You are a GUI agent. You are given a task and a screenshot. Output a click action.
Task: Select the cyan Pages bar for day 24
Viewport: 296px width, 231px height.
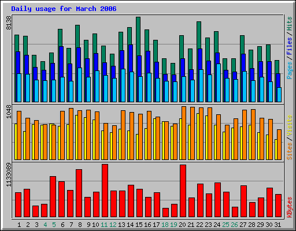coord(219,83)
